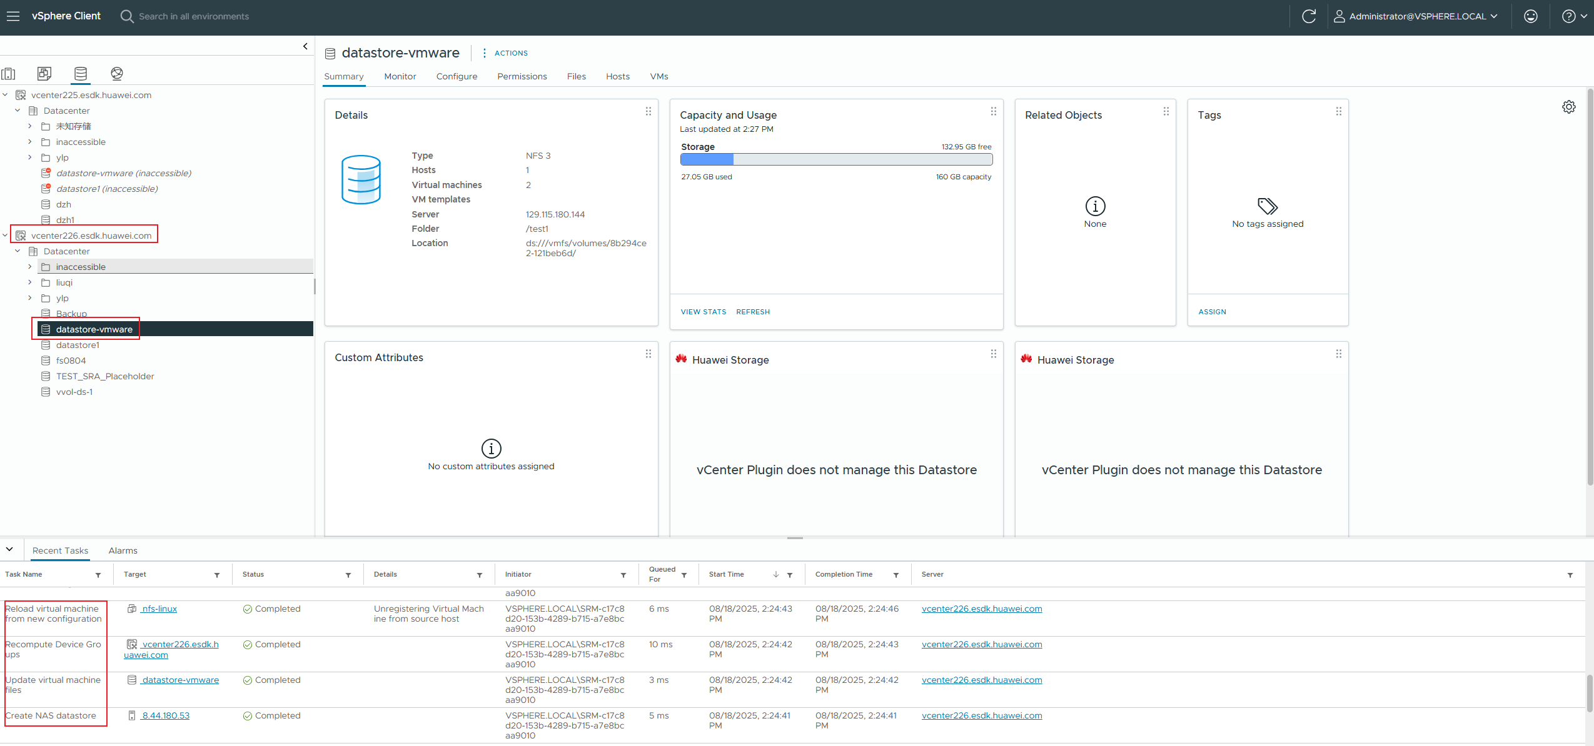Open the Alarms tab
Viewport: 1594px width, 746px height.
tap(123, 550)
